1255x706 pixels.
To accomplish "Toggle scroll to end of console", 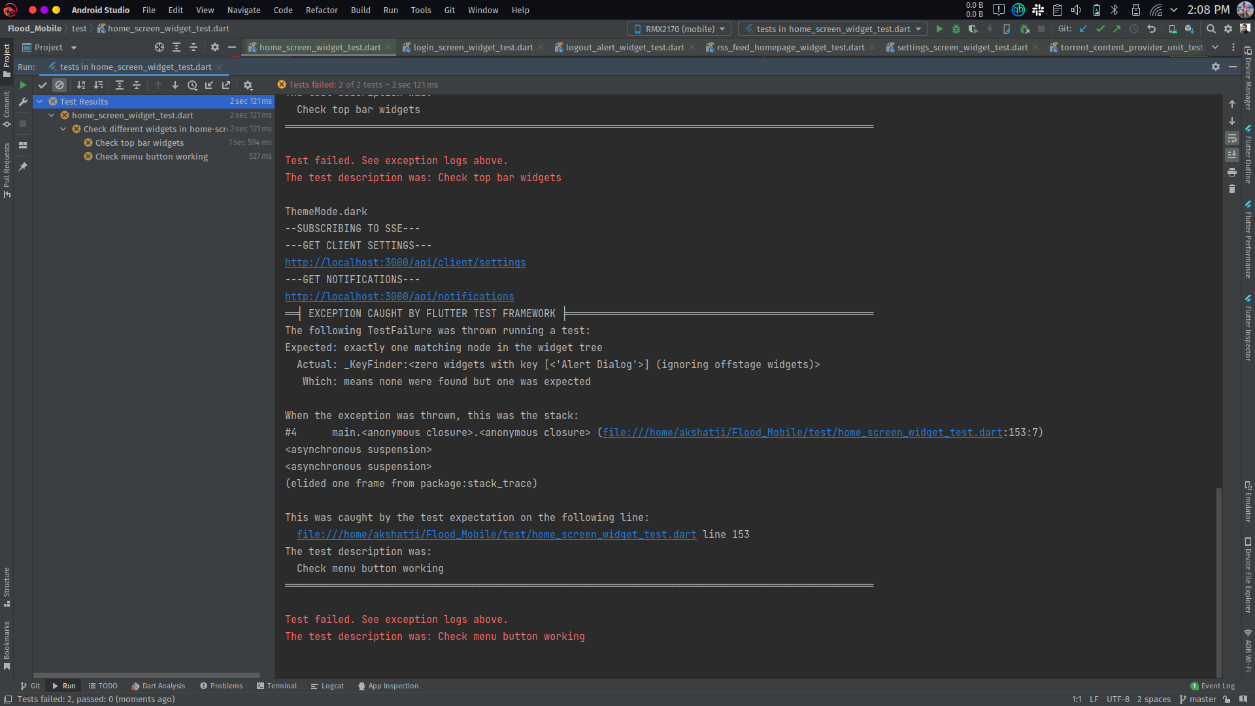I will click(1232, 155).
